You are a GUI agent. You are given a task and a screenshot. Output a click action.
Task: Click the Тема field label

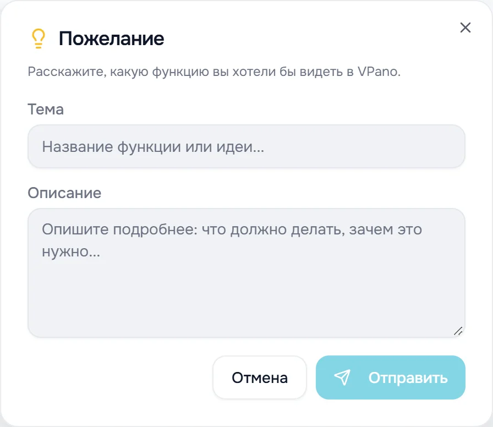[x=46, y=110]
